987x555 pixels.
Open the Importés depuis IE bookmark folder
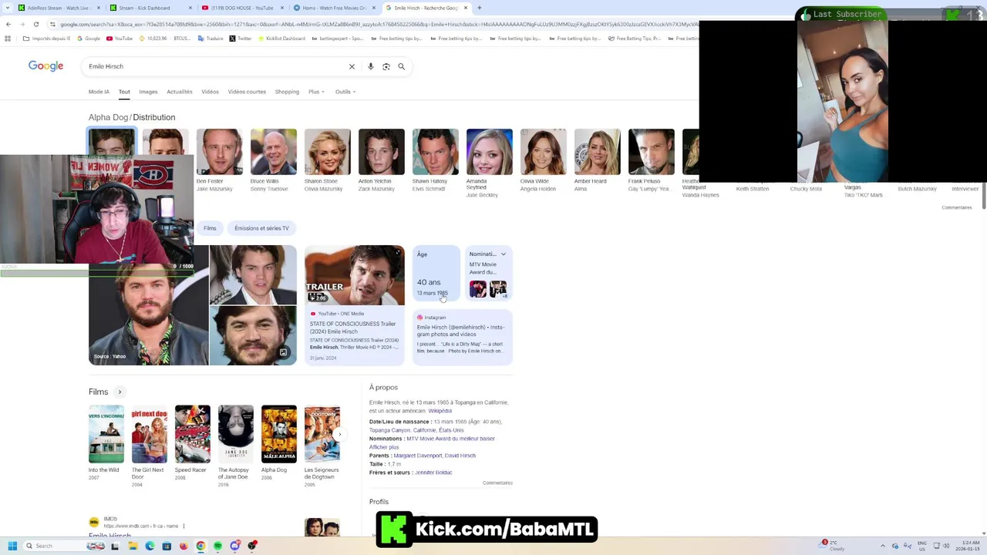pyautogui.click(x=47, y=38)
